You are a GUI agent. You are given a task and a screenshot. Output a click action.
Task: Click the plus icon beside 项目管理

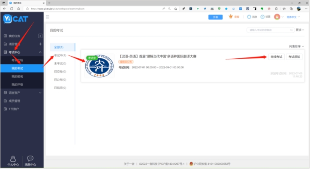coord(40,44)
